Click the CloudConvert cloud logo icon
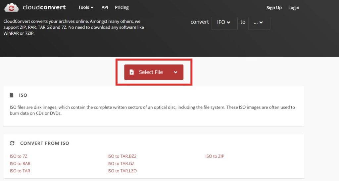Viewport: 339px width, 181px height. [12, 7]
